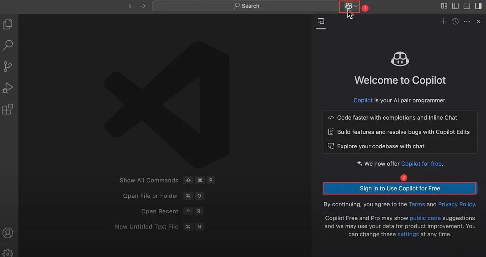Open the Source Control view
Image resolution: width=486 pixels, height=257 pixels.
click(8, 67)
